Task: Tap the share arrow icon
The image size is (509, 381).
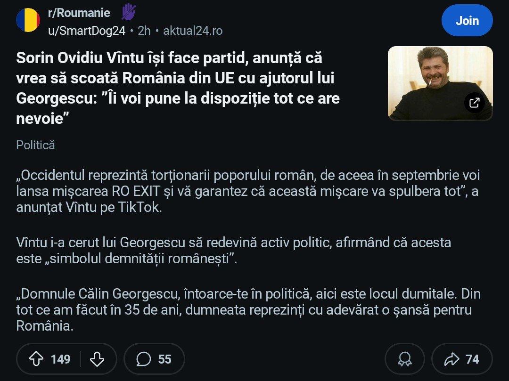Action: click(x=452, y=359)
